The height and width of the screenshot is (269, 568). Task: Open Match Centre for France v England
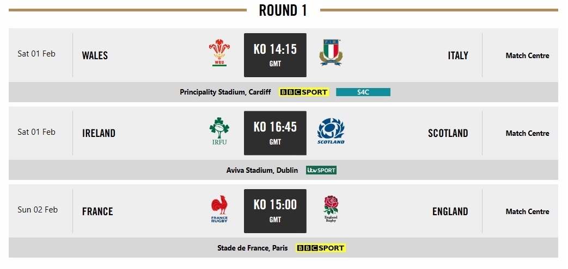pos(527,211)
